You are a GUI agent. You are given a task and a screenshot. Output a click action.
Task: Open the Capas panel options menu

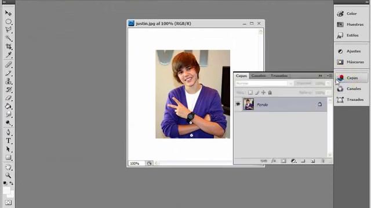point(329,76)
